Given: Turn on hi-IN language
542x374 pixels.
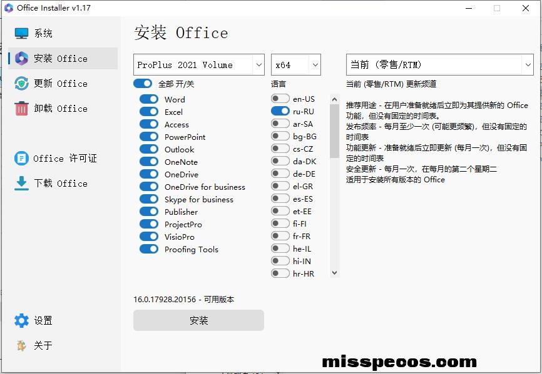Looking at the screenshot, I should (x=280, y=260).
